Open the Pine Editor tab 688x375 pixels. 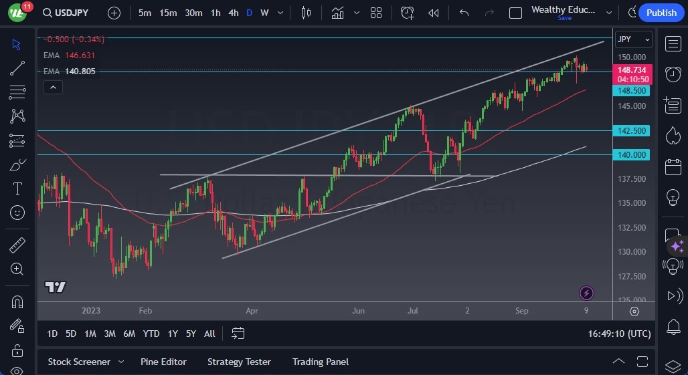[x=163, y=362]
